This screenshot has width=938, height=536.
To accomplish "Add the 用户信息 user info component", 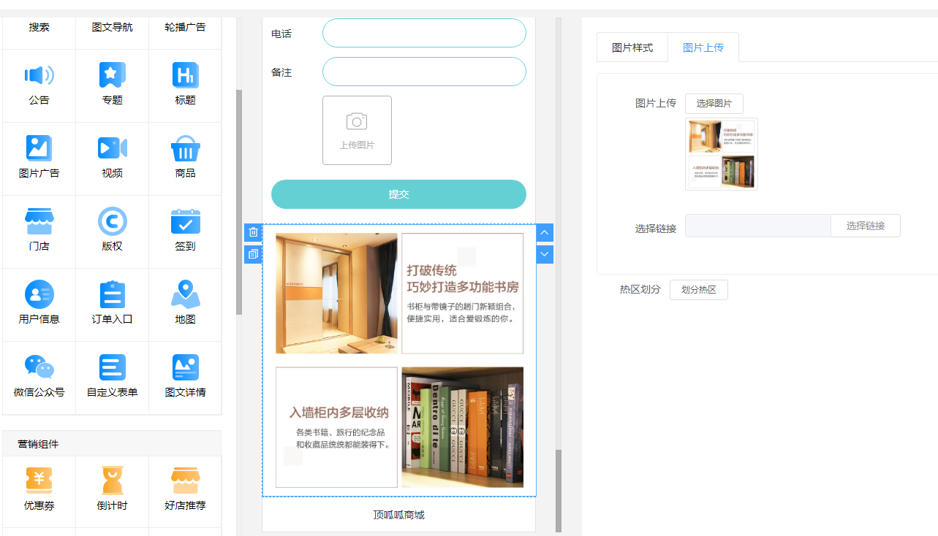I will (x=39, y=305).
